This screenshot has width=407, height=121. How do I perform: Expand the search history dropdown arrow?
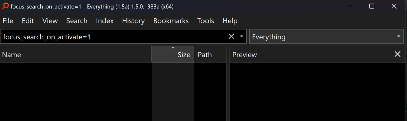242,36
